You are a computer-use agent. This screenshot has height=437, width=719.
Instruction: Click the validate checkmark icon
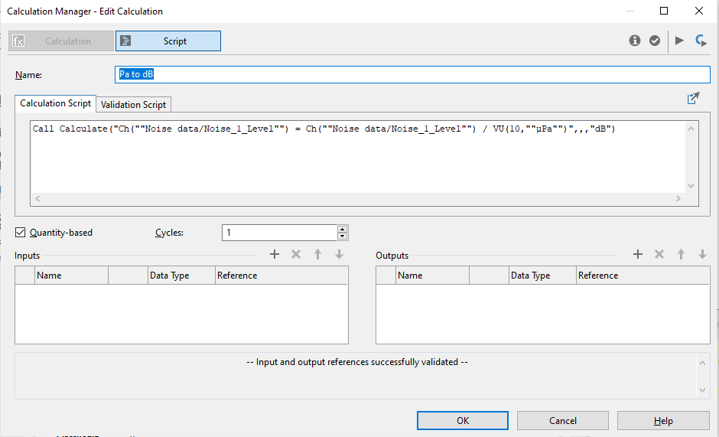click(655, 41)
